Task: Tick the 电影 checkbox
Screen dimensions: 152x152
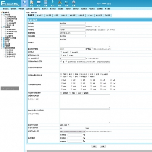Action: point(67,74)
